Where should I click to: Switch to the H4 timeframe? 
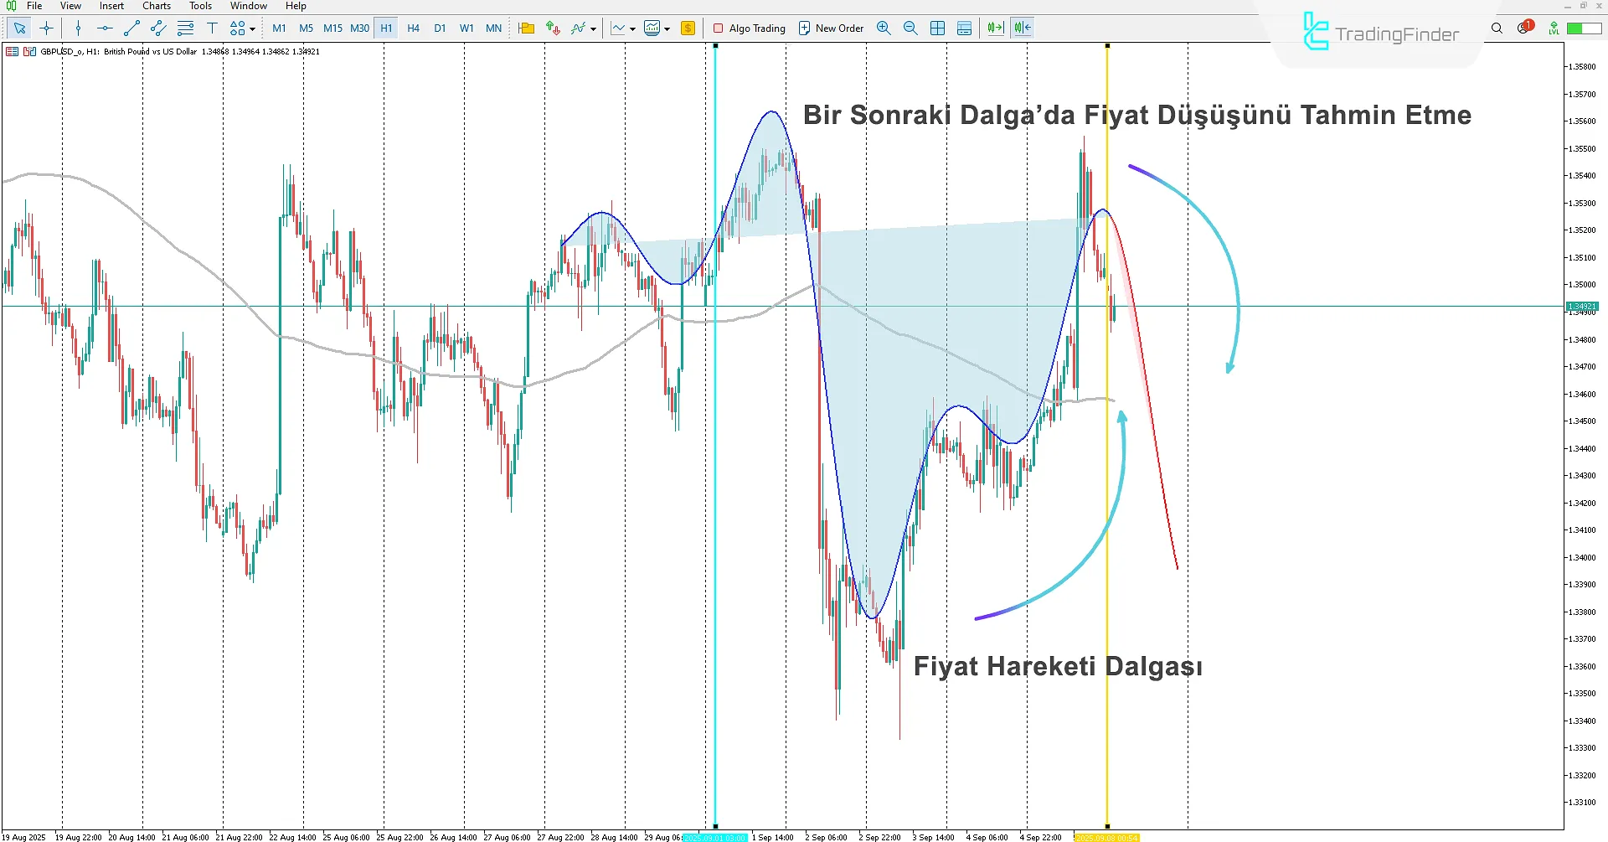413,28
